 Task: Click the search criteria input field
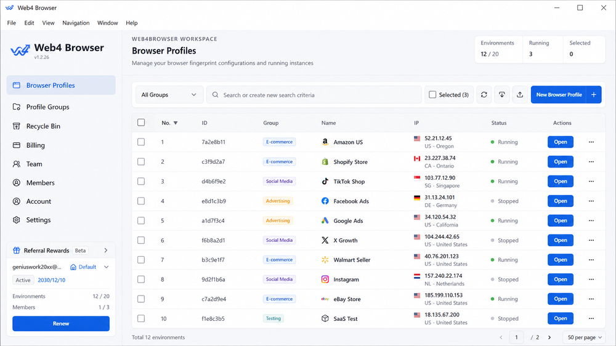coord(314,95)
